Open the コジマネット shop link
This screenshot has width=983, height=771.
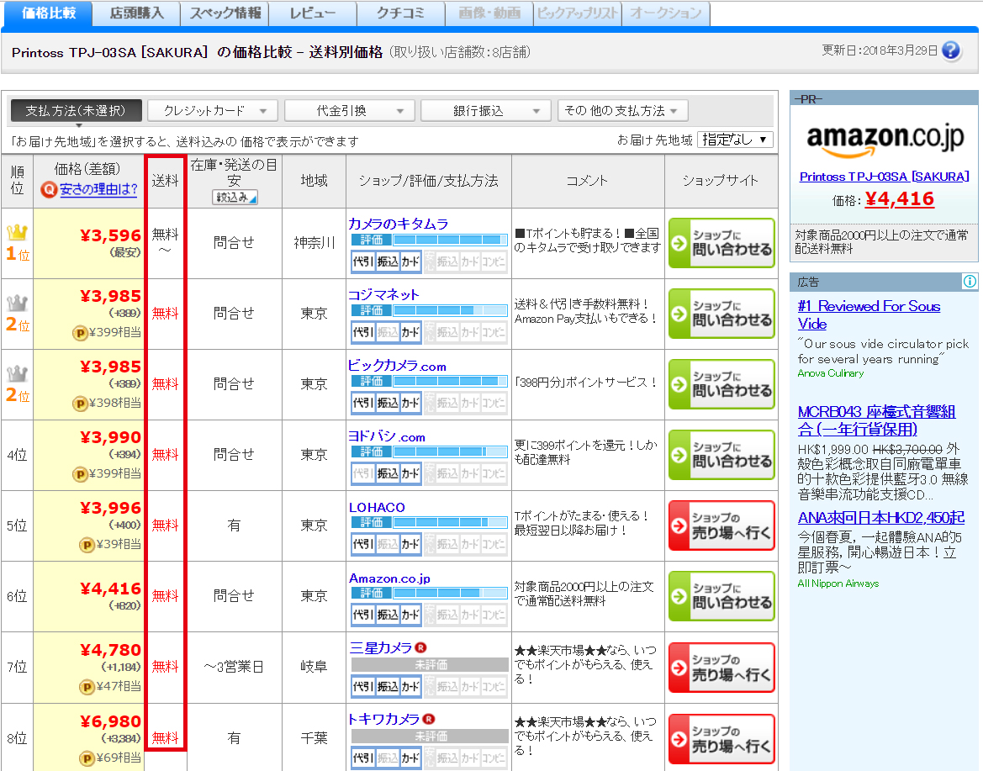click(383, 294)
